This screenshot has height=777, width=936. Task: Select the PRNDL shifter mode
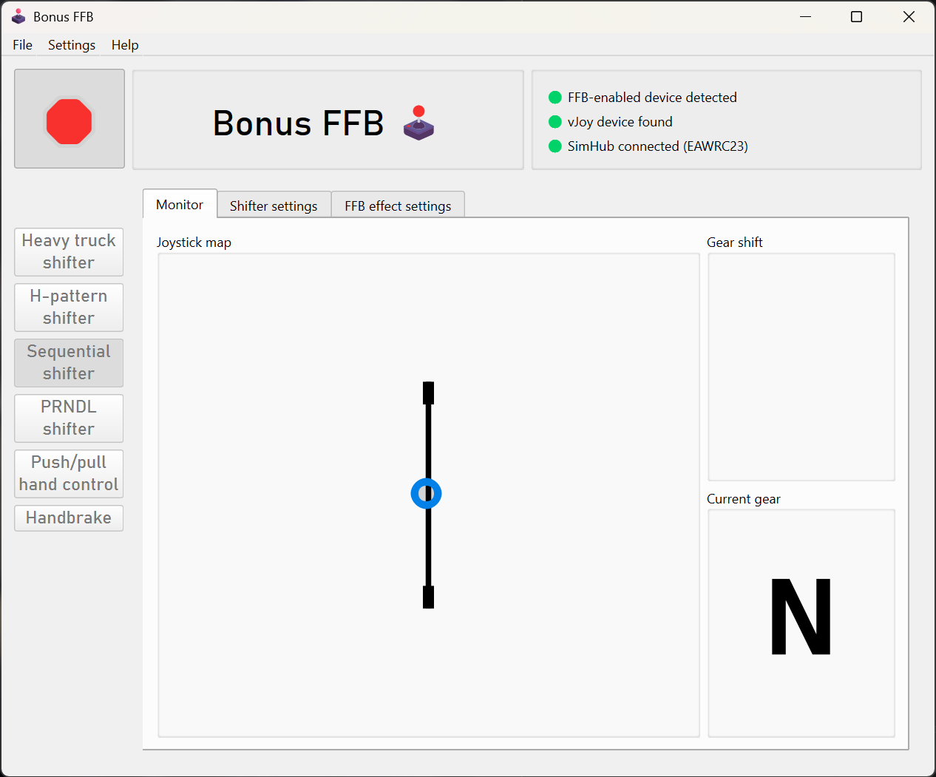tap(69, 418)
